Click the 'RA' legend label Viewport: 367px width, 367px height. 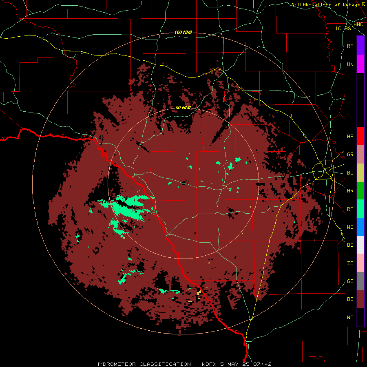coord(350,209)
